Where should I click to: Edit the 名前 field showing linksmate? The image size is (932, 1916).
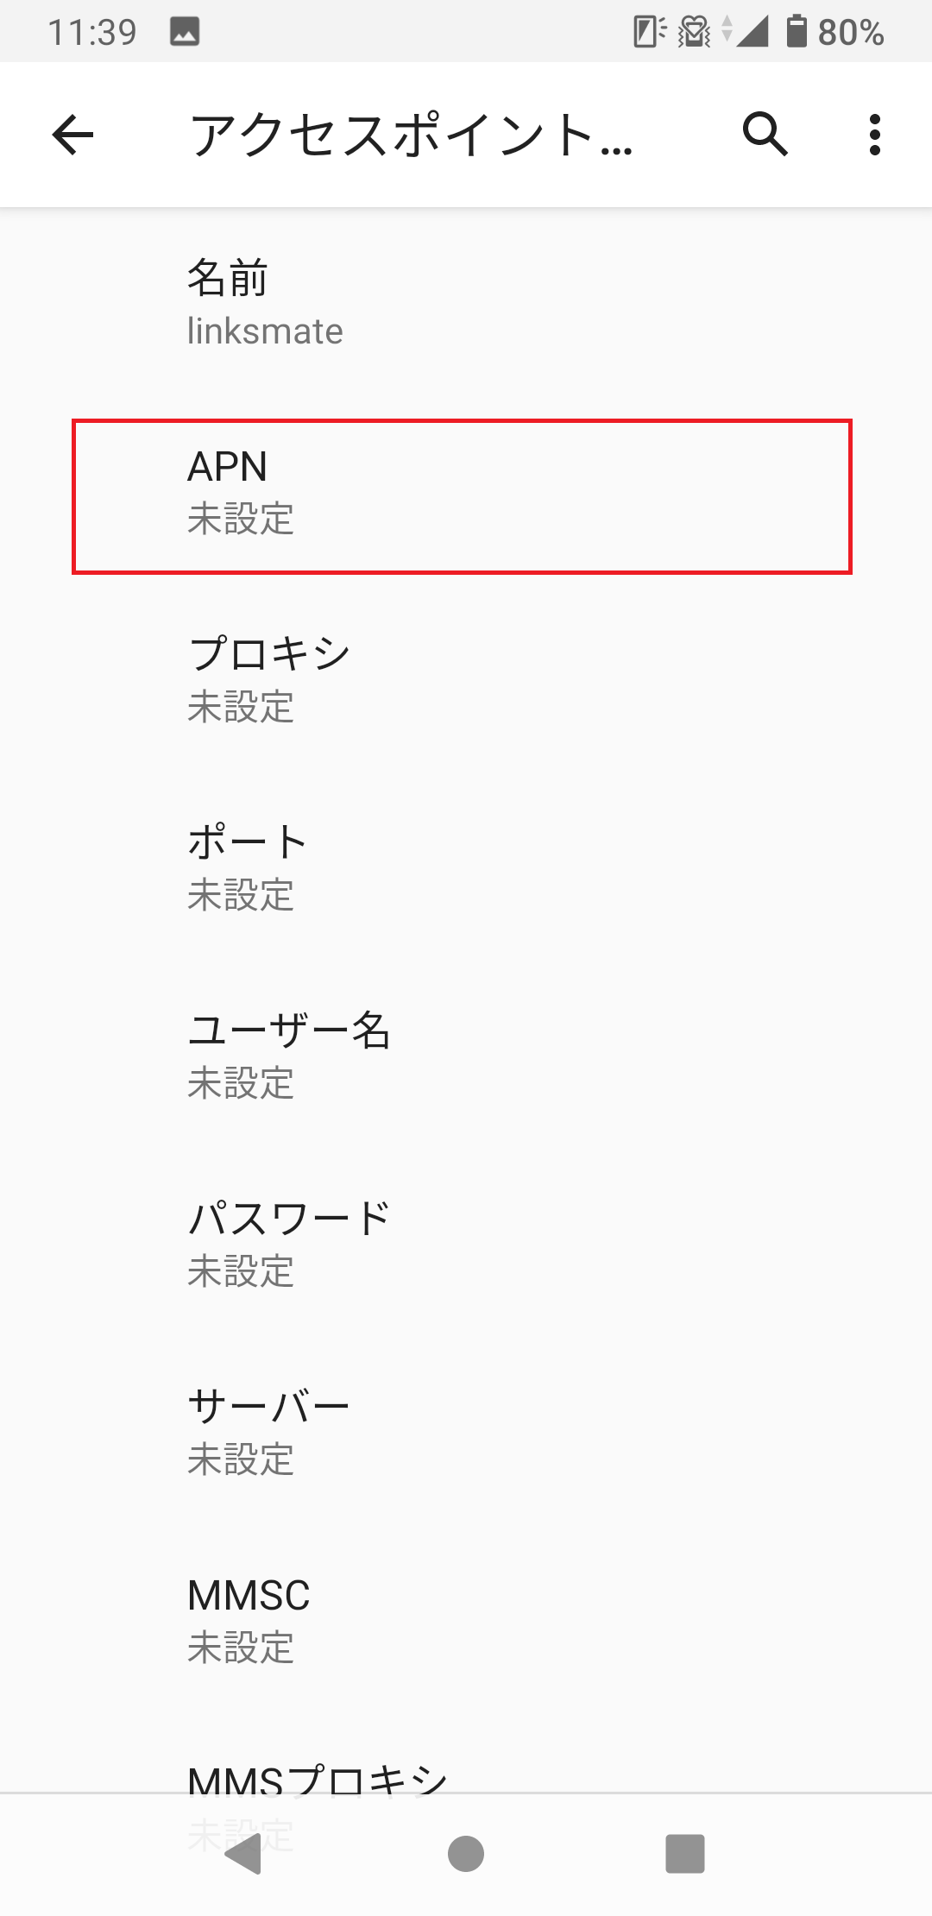466,304
